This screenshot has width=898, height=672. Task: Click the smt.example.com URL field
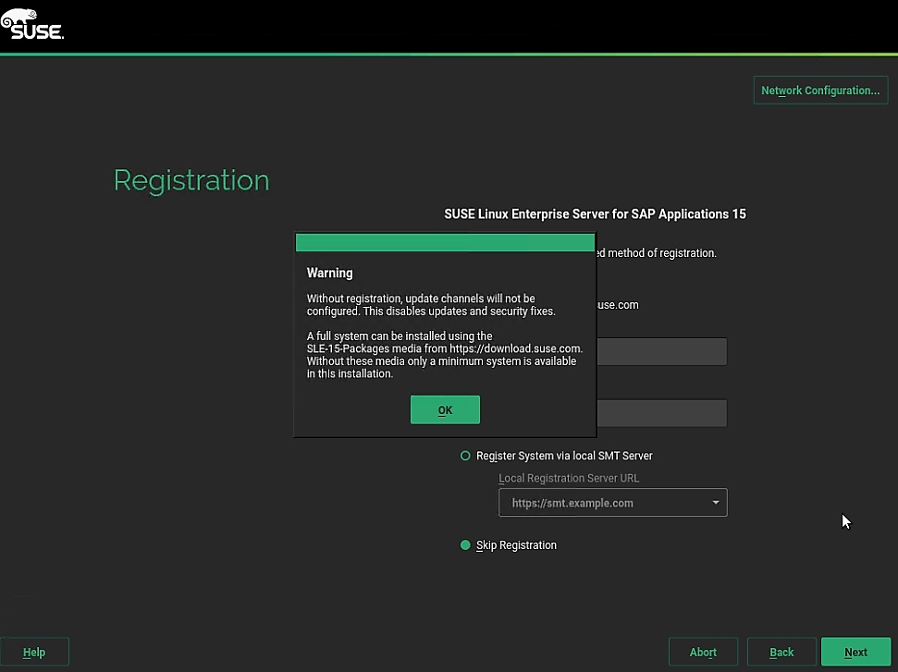pyautogui.click(x=613, y=503)
